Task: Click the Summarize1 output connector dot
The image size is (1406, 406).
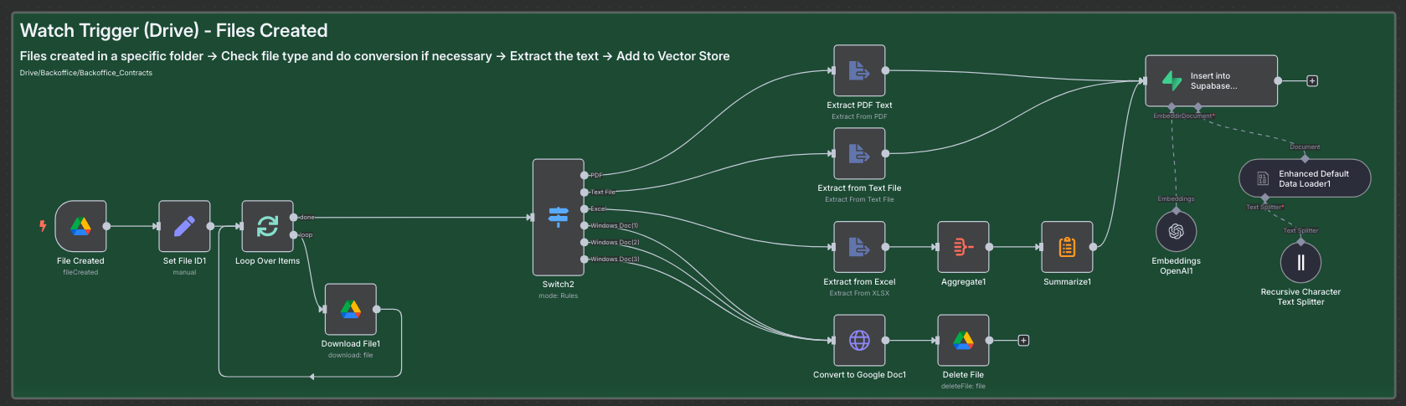Action: tap(1094, 247)
